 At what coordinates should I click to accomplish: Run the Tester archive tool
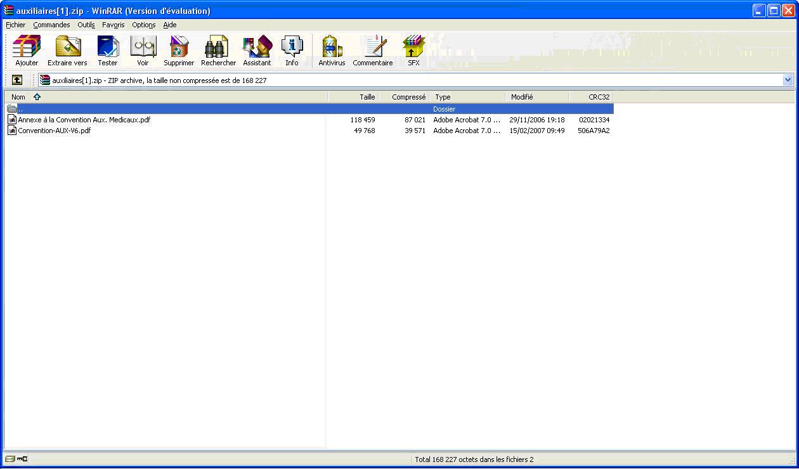point(107,51)
